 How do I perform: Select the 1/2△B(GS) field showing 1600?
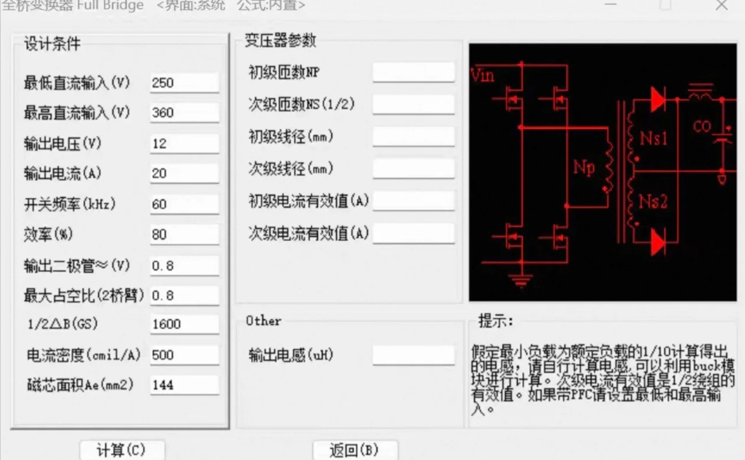(x=184, y=324)
